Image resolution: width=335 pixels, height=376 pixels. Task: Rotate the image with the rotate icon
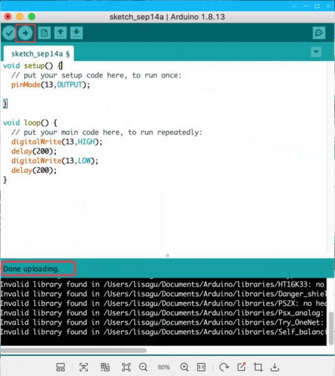[x=224, y=367]
